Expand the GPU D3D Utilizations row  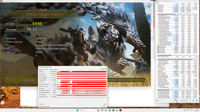pyautogui.click(x=158, y=78)
